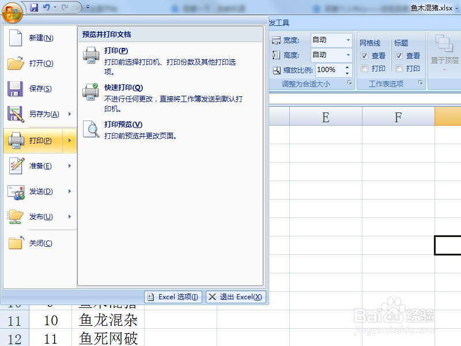
Task: Toggle the 网格线 查看 checkbox
Action: tap(364, 55)
